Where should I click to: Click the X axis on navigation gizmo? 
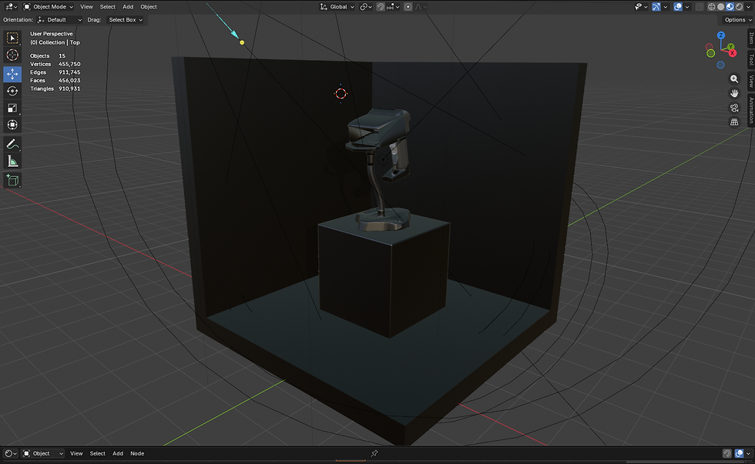(733, 53)
